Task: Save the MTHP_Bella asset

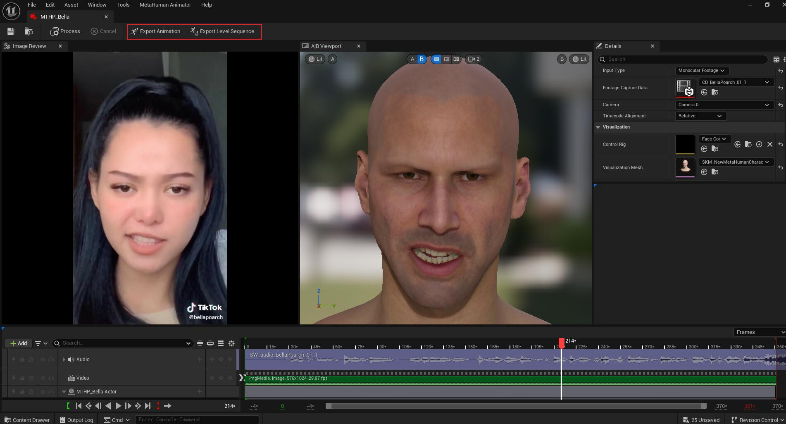Action: pos(11,31)
